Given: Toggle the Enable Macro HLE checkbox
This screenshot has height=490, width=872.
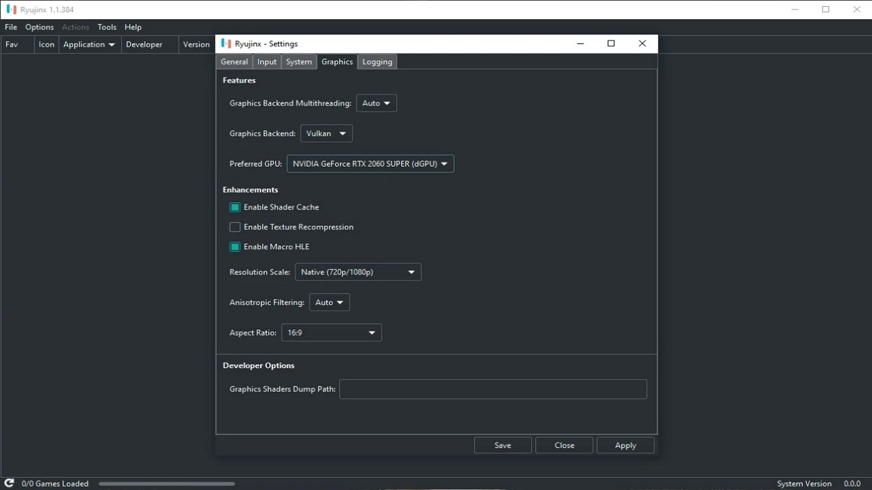Looking at the screenshot, I should [x=235, y=246].
